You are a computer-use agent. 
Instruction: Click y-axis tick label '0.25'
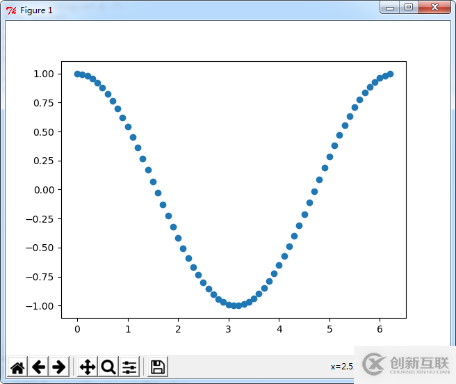44,161
